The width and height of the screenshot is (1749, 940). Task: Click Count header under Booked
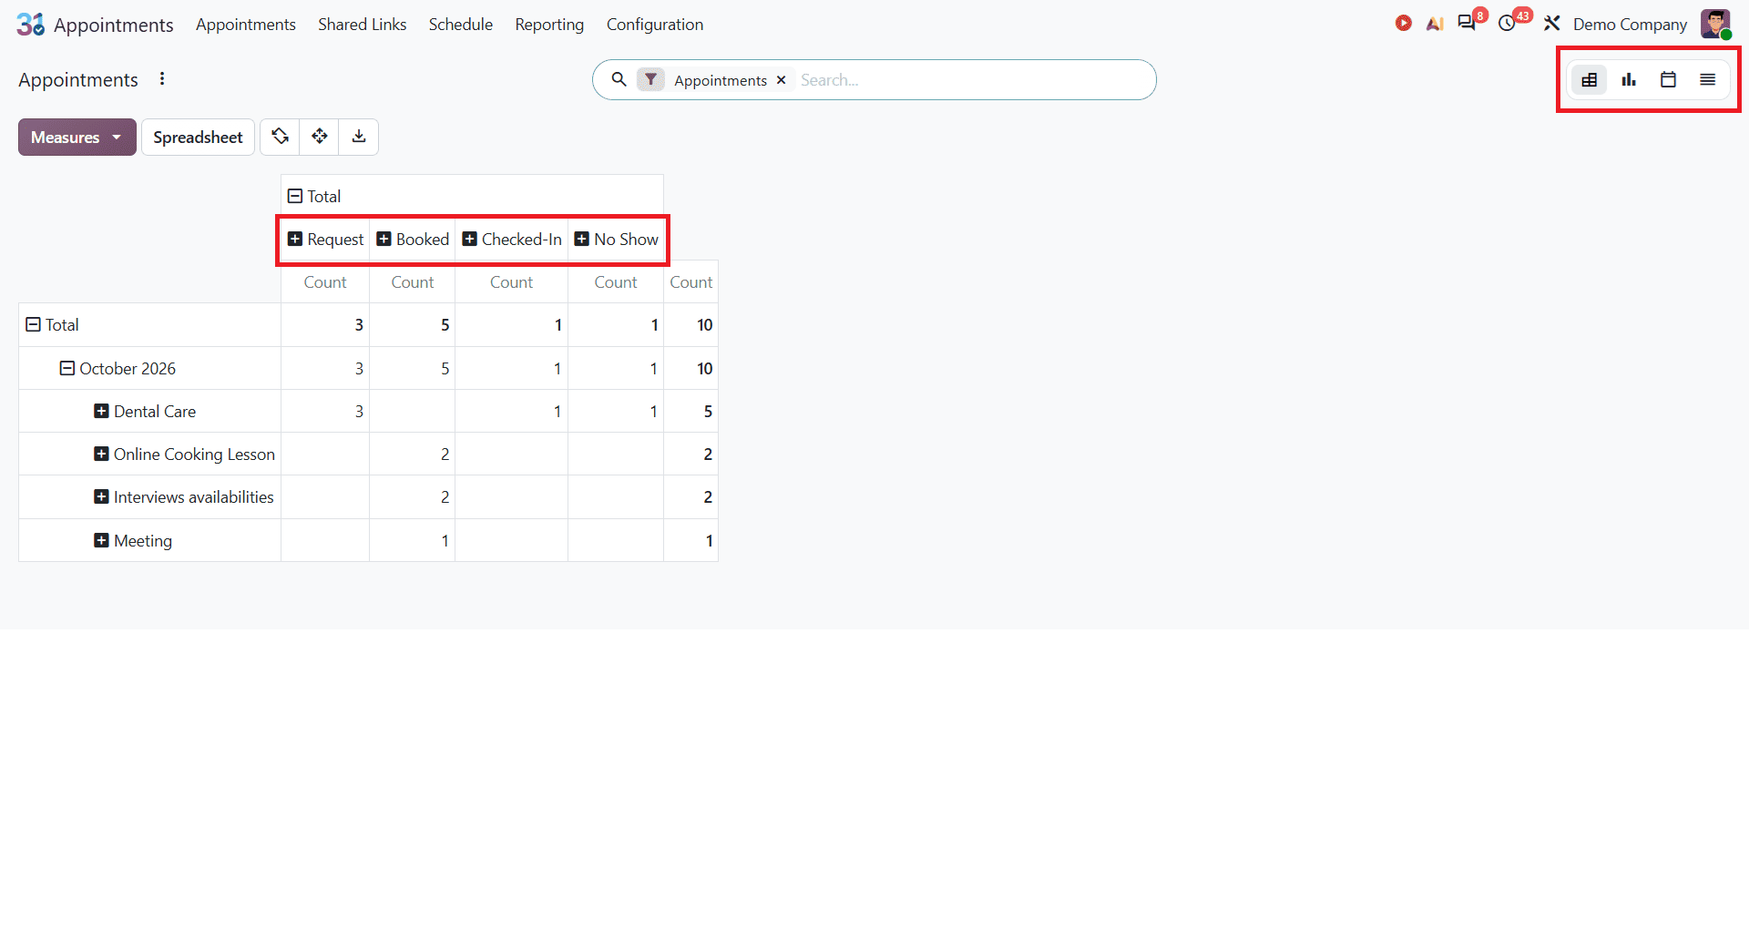pos(413,282)
